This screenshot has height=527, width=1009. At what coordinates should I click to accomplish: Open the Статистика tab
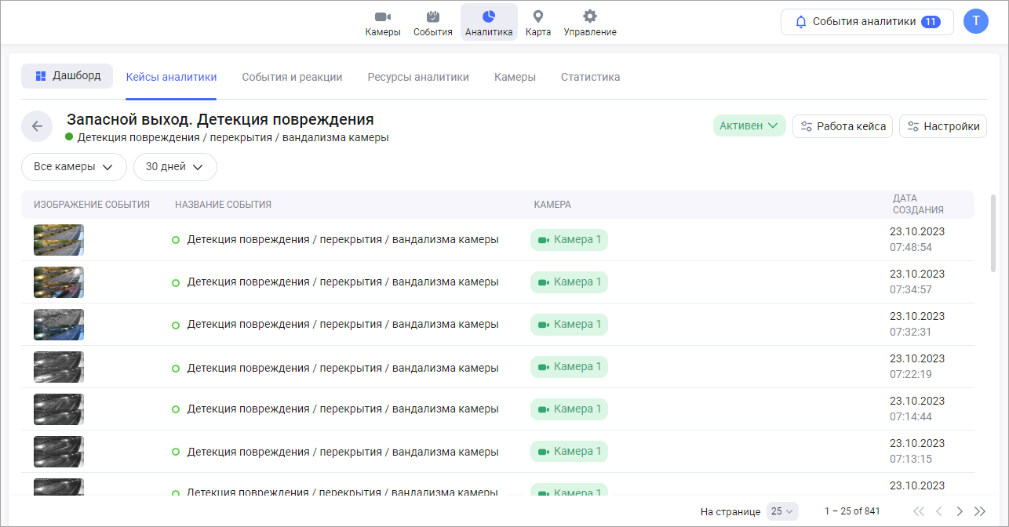coord(590,77)
